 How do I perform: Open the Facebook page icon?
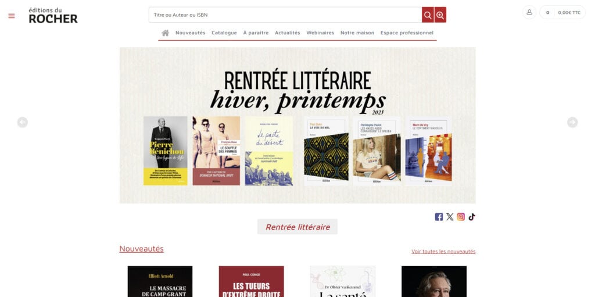[439, 217]
